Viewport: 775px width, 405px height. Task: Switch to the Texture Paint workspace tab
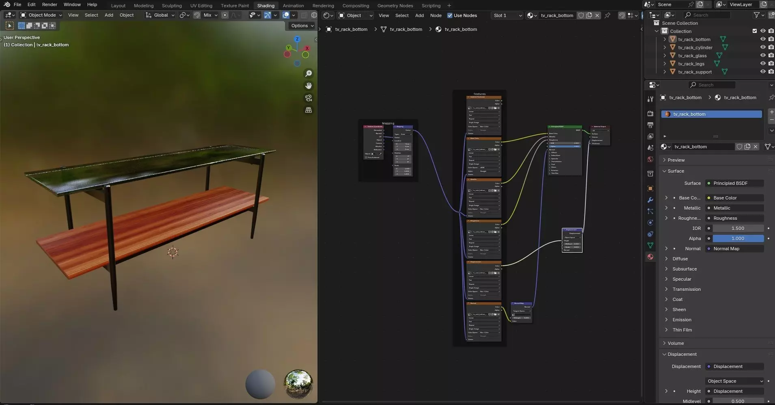click(235, 6)
